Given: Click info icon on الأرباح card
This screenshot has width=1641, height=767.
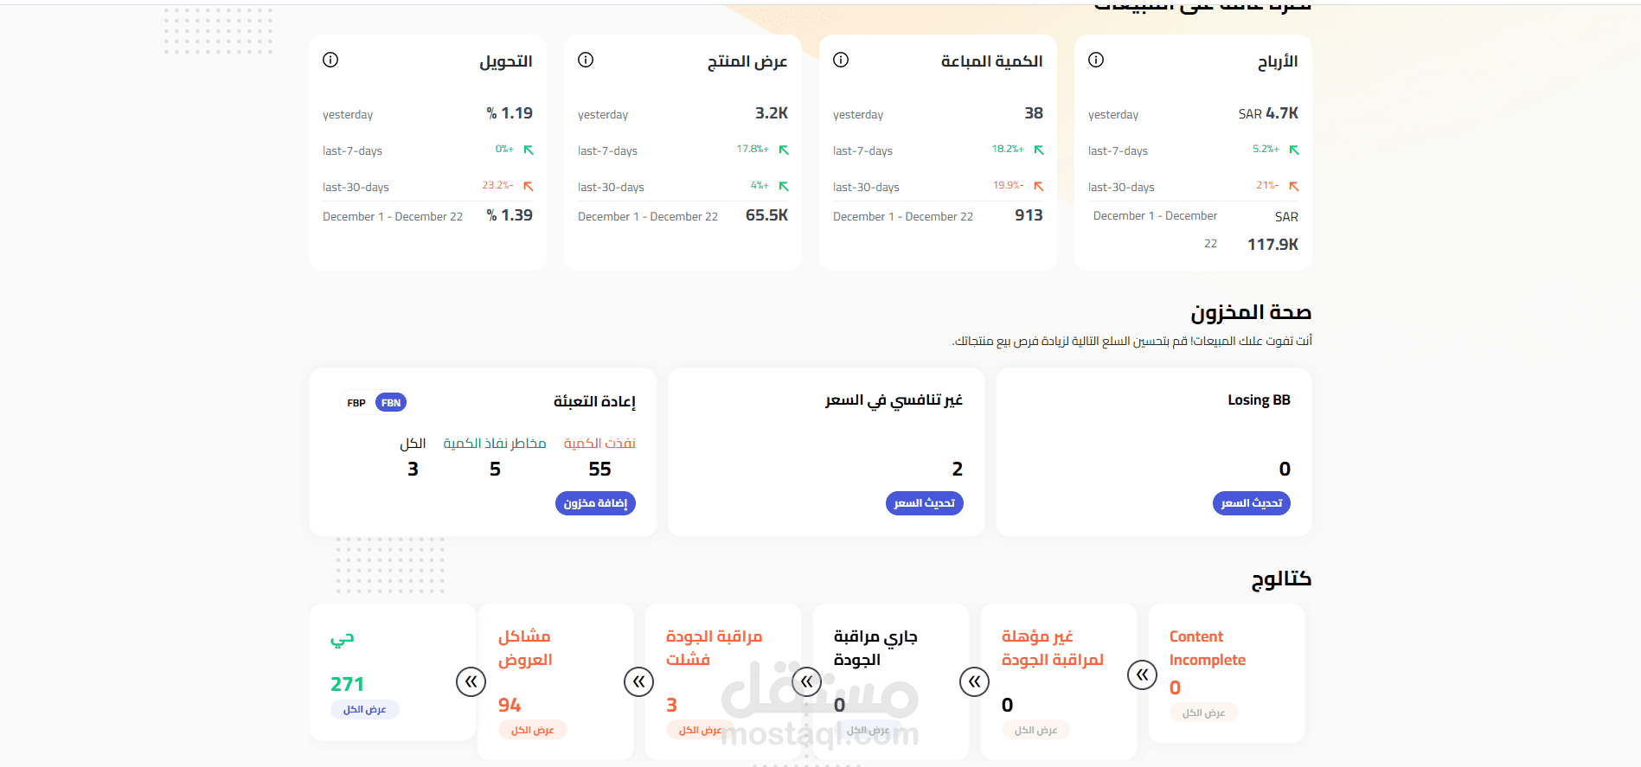Looking at the screenshot, I should pos(1096,60).
